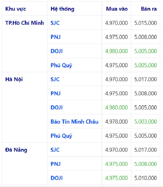Viewport: 163px width, 187px height.
Task: Open the SJC link under Hà Nội
Action: coord(55,79)
